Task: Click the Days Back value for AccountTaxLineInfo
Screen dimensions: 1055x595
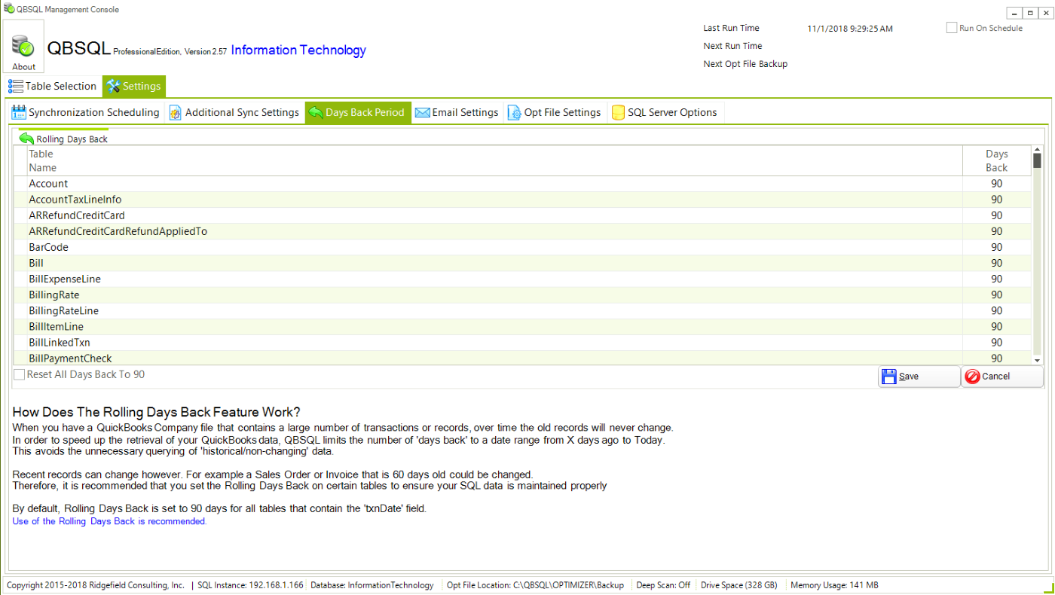Action: pos(997,200)
